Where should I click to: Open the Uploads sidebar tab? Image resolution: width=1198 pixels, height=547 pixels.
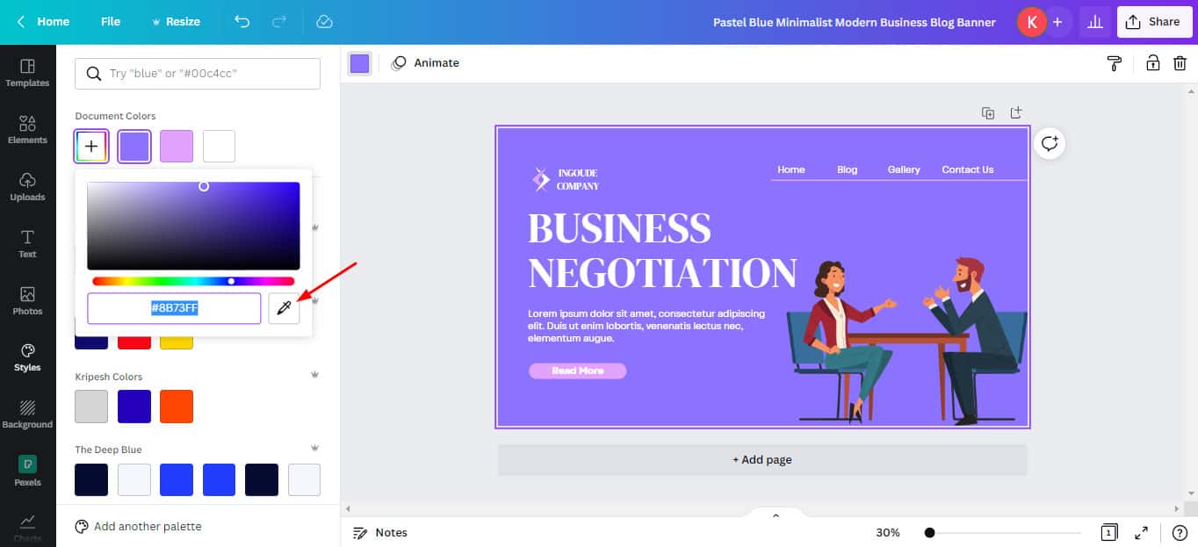pyautogui.click(x=27, y=187)
